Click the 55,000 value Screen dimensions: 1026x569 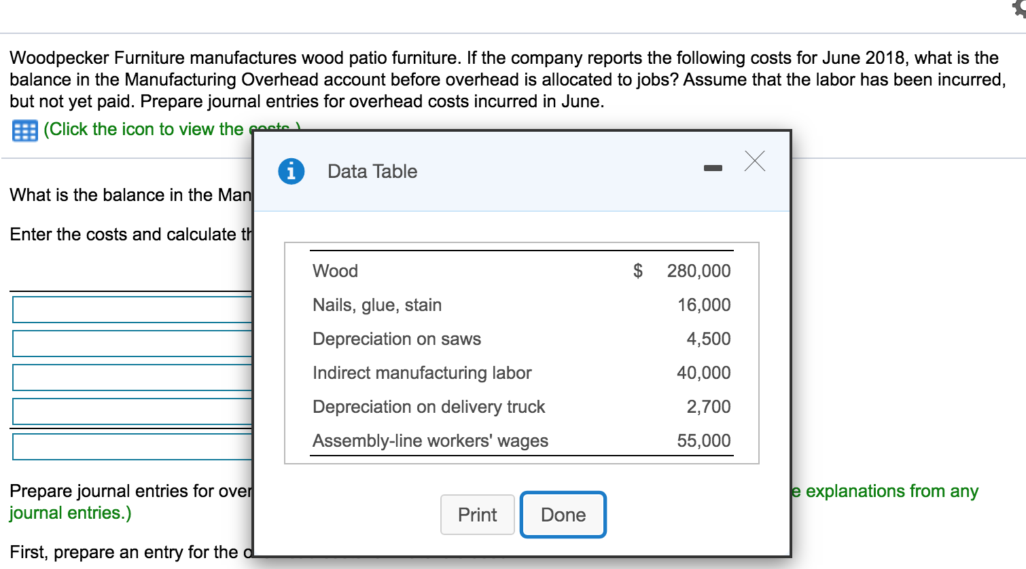click(704, 441)
